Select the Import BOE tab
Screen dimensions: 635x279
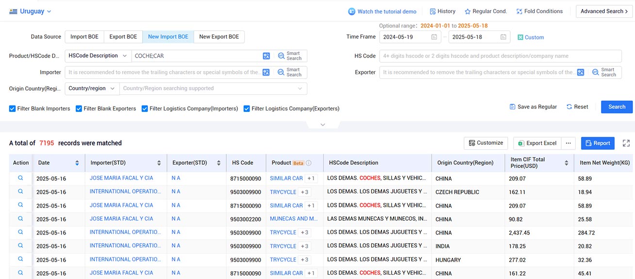coord(84,37)
